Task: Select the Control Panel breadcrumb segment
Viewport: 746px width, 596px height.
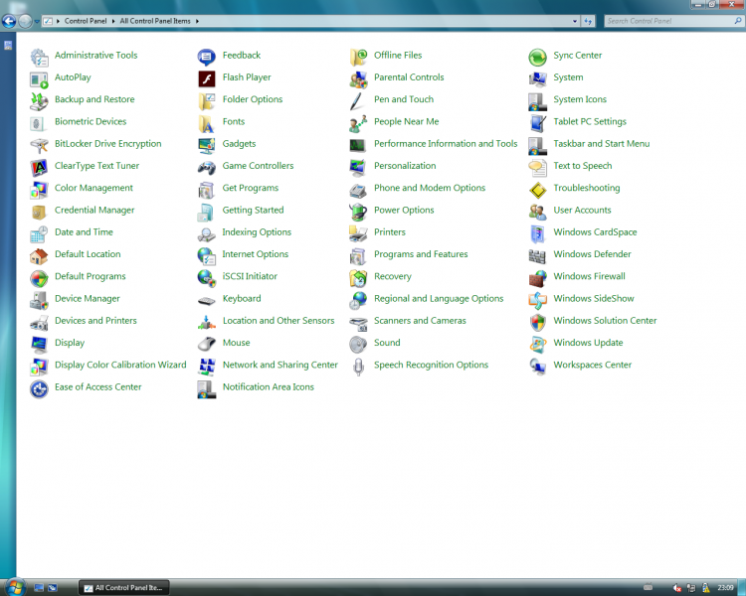Action: coord(86,21)
